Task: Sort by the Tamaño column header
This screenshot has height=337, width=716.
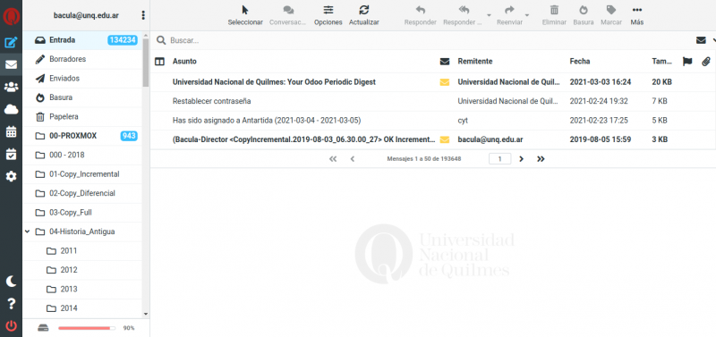Action: (x=662, y=62)
